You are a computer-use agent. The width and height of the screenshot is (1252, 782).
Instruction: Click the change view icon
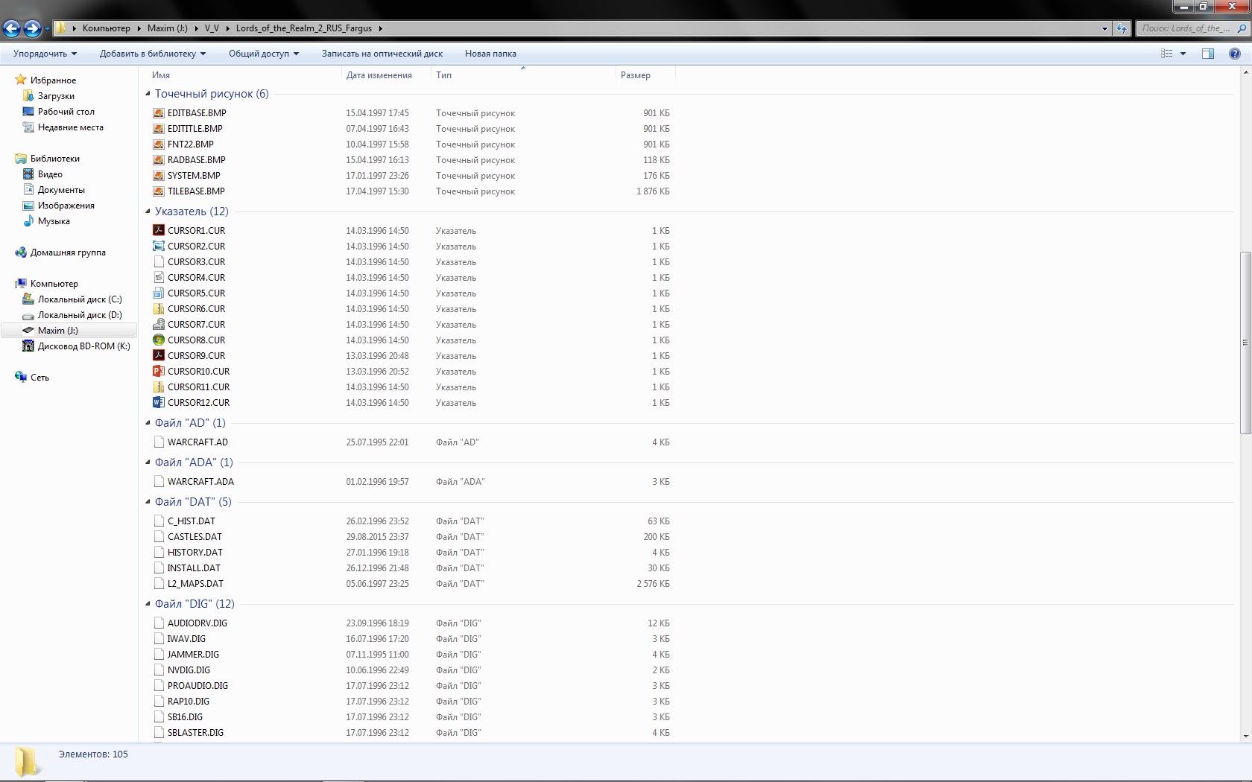tap(1167, 54)
